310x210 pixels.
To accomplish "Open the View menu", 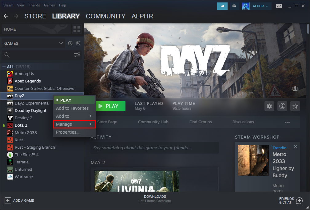I will (21, 5).
